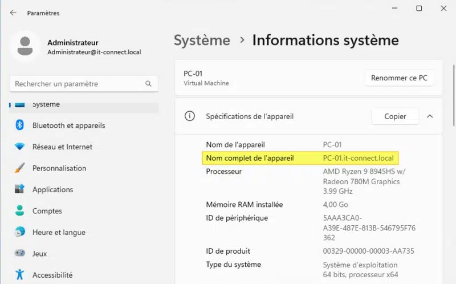
Task: Open Applications settings
Action: click(84, 189)
